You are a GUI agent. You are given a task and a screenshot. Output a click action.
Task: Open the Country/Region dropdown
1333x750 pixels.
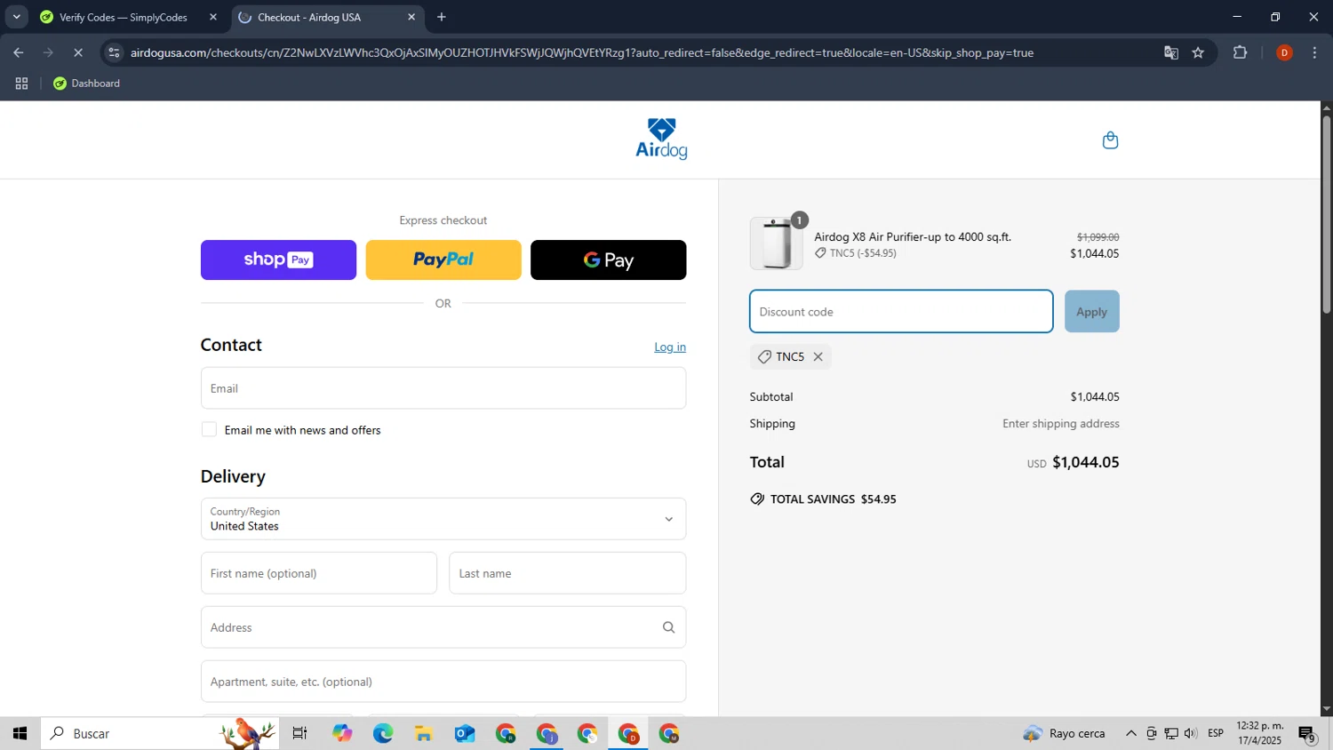pos(443,519)
